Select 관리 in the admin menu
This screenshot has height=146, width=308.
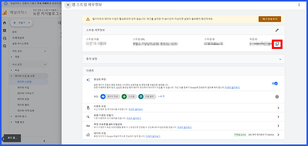pos(15,32)
